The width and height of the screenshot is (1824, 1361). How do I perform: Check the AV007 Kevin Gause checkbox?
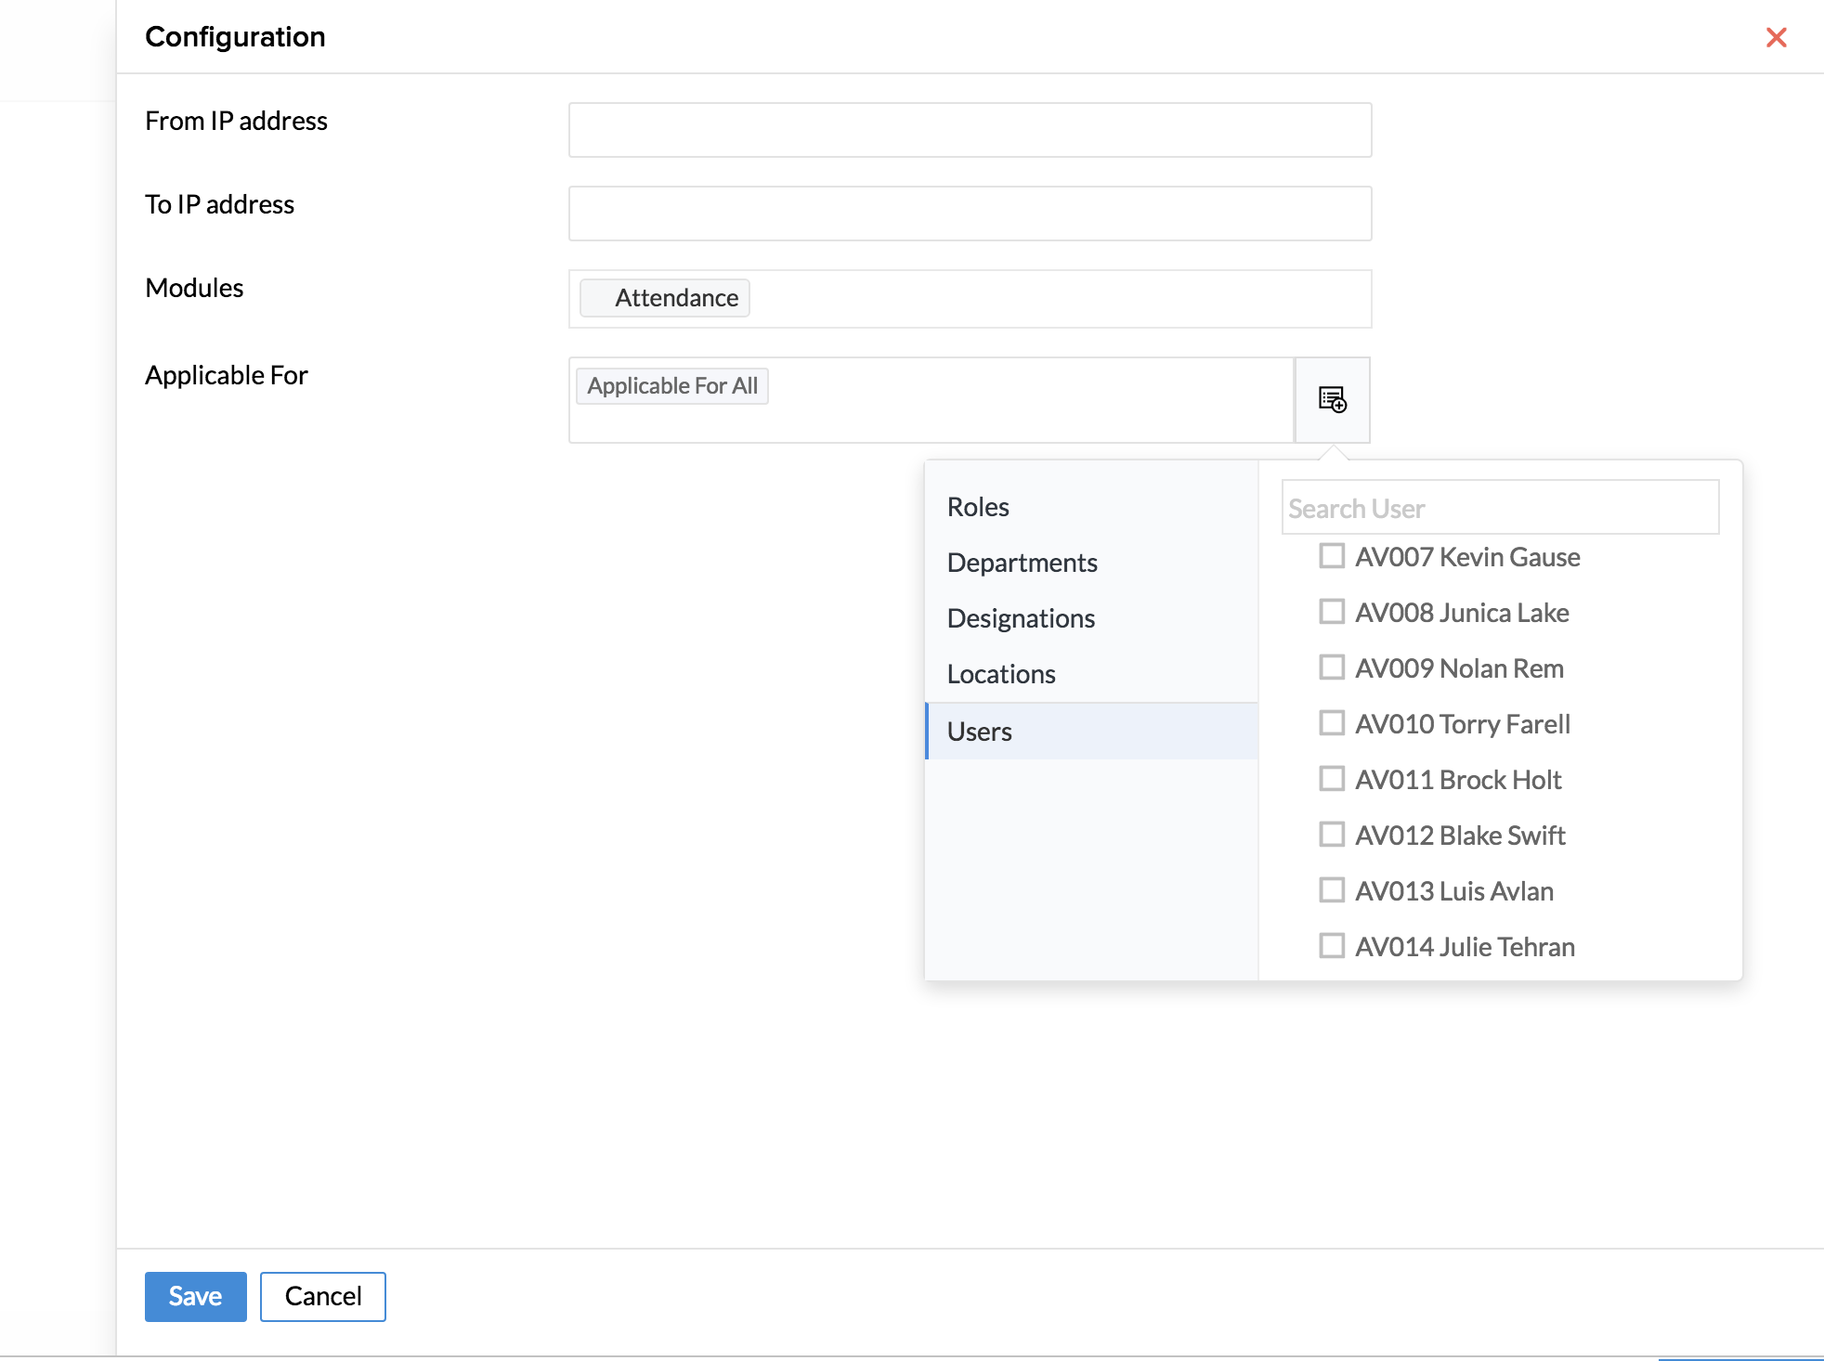click(x=1332, y=556)
